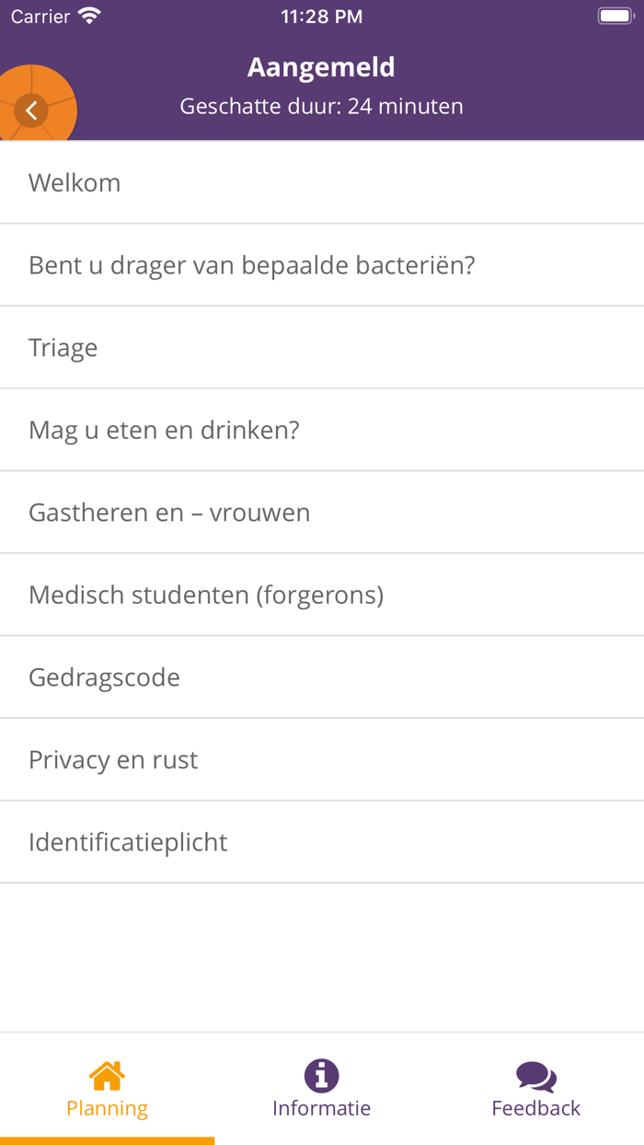Tap 'Privacy en rust'
The width and height of the screenshot is (644, 1145).
(322, 759)
